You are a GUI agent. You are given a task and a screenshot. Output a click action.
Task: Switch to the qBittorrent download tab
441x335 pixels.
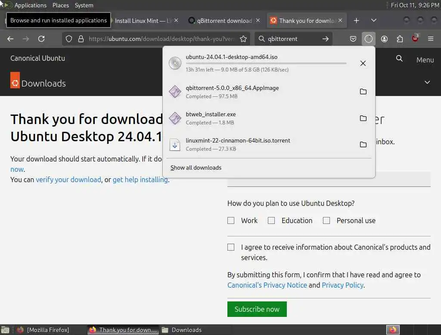click(x=224, y=21)
